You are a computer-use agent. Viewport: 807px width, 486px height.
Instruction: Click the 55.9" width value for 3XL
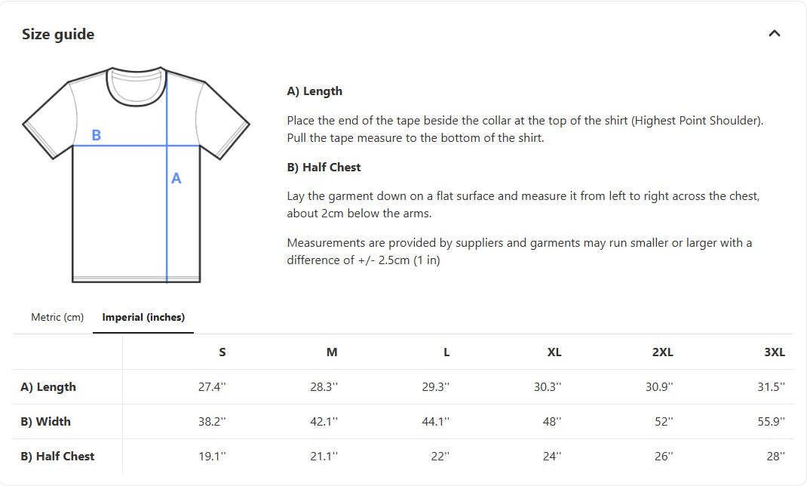771,422
